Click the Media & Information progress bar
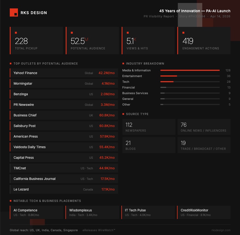The height and width of the screenshot is (235, 240). tap(190, 70)
